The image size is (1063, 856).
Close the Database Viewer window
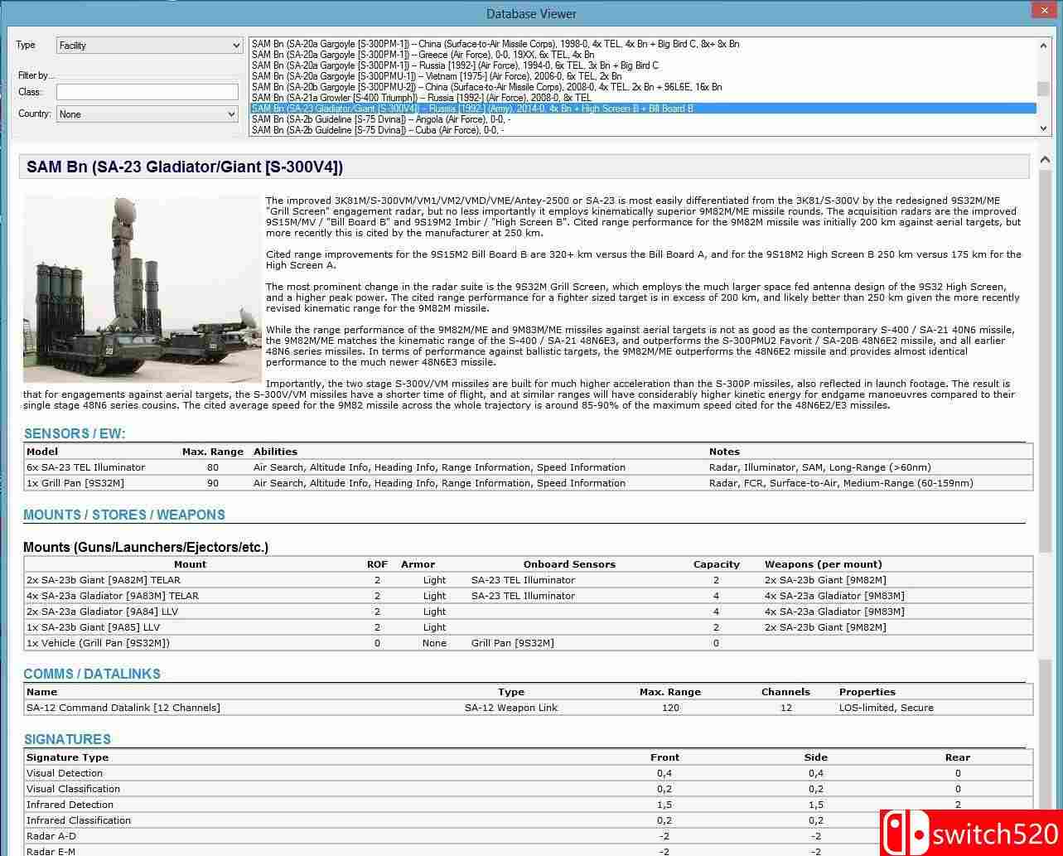coord(1043,12)
